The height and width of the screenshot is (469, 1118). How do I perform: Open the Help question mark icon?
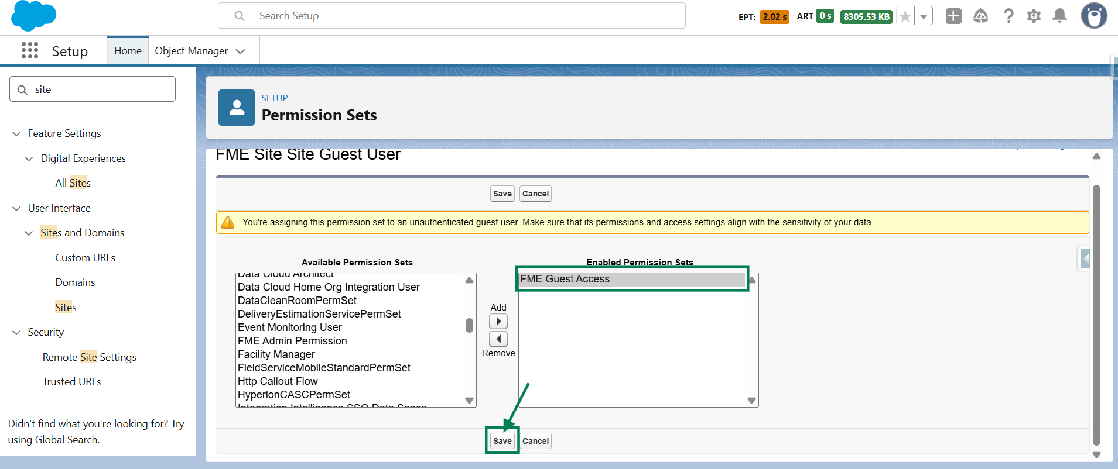click(x=1008, y=16)
